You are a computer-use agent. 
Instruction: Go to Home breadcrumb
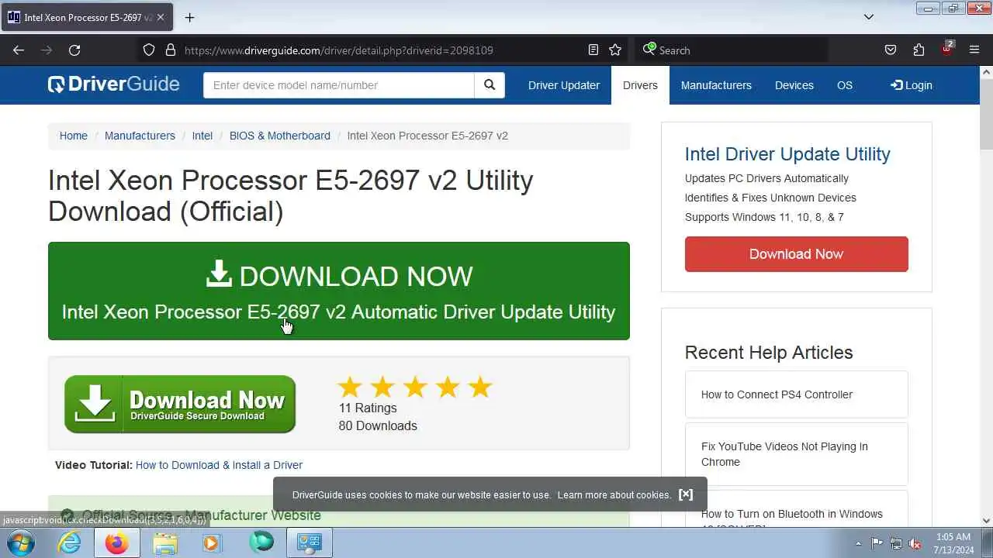point(74,136)
